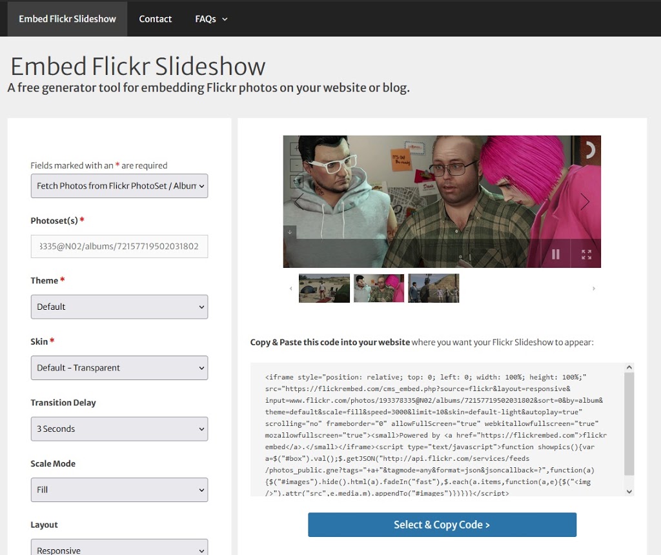Image resolution: width=661 pixels, height=555 pixels.
Task: Zoom in with the slideshow plus button
Action: pyautogui.click(x=296, y=148)
